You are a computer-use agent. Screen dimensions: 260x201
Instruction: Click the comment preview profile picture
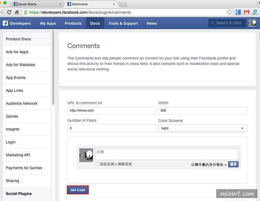click(86, 155)
